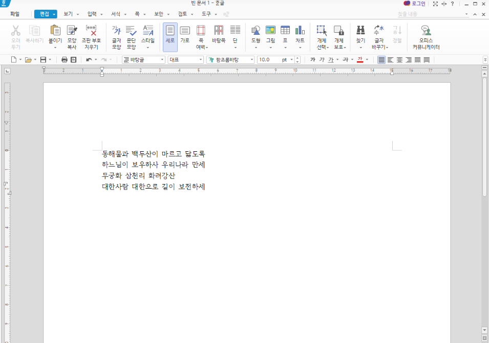Click the font color (red 가) swatch
Screen dimensions: 489x343
pyautogui.click(x=360, y=60)
